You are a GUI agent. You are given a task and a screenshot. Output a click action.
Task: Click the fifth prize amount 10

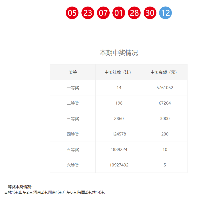coord(165,149)
